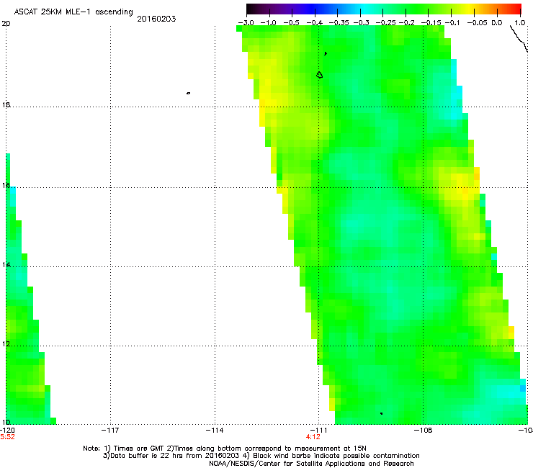Click the longitude label "-111" on bottom axis

[x=318, y=431]
